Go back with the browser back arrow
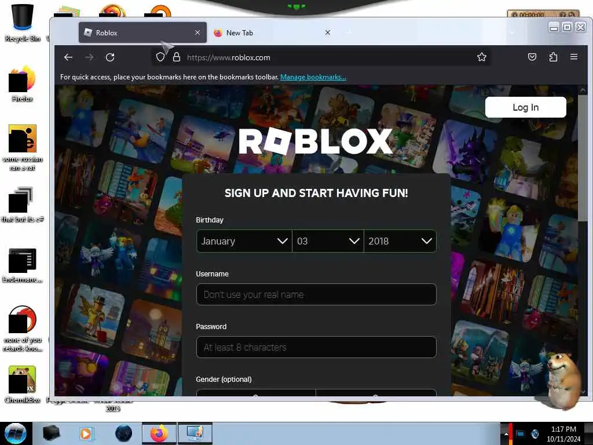The image size is (593, 445). (68, 57)
